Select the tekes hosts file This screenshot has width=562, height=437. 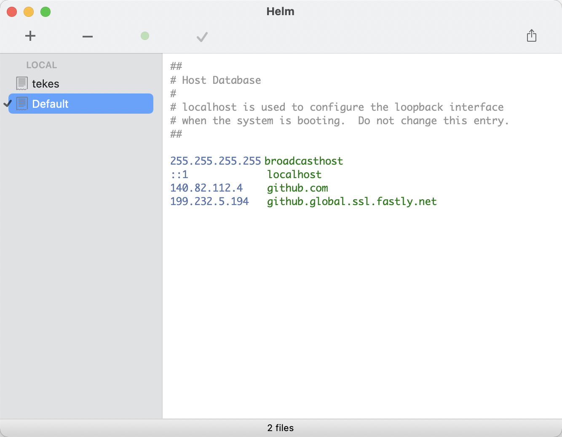click(x=81, y=84)
